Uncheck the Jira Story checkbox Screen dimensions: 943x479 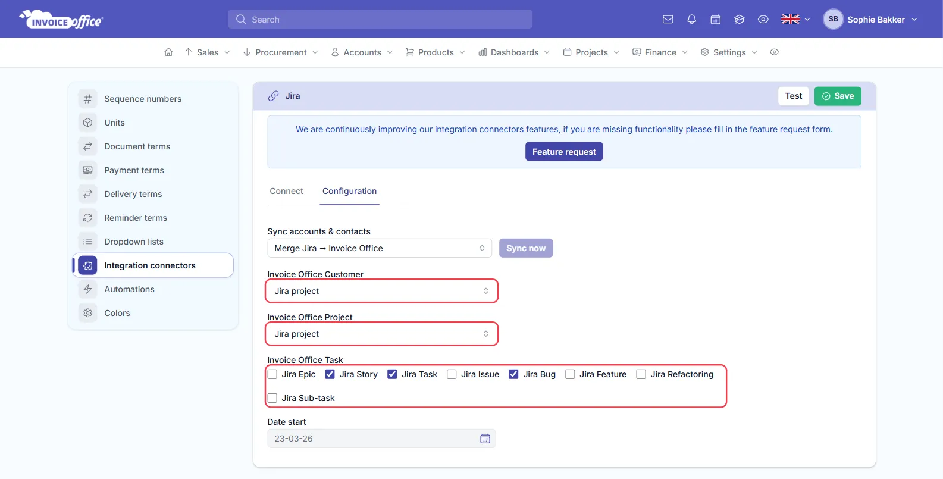[x=330, y=374]
